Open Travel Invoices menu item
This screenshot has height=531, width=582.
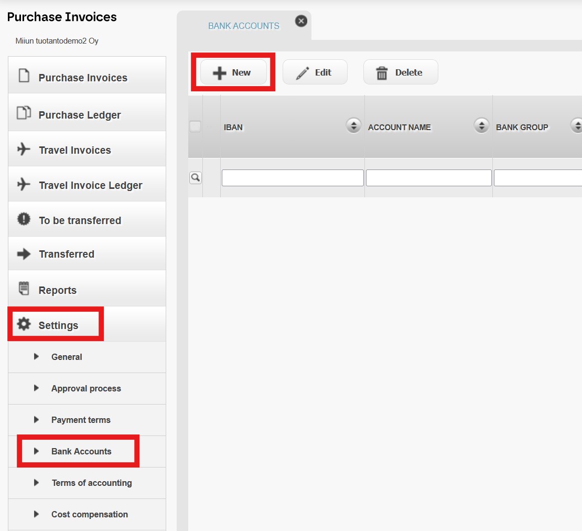pos(87,149)
